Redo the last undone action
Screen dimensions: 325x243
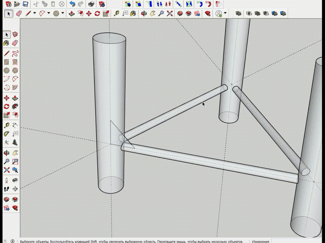click(80, 4)
